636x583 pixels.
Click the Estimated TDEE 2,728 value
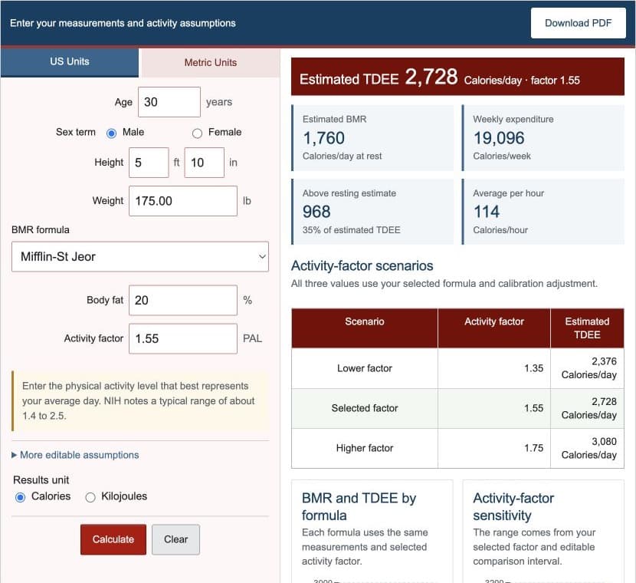click(431, 76)
